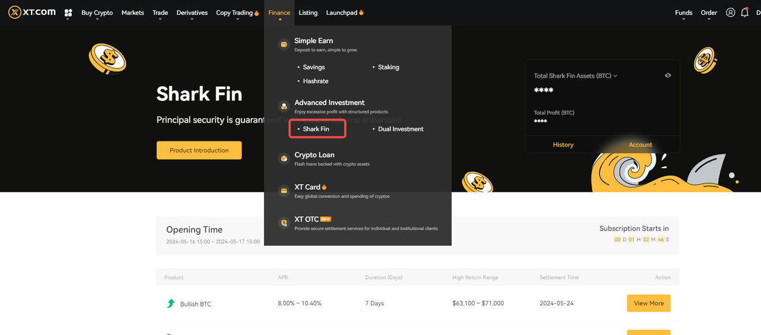Click the Opening Time date range

(213, 242)
